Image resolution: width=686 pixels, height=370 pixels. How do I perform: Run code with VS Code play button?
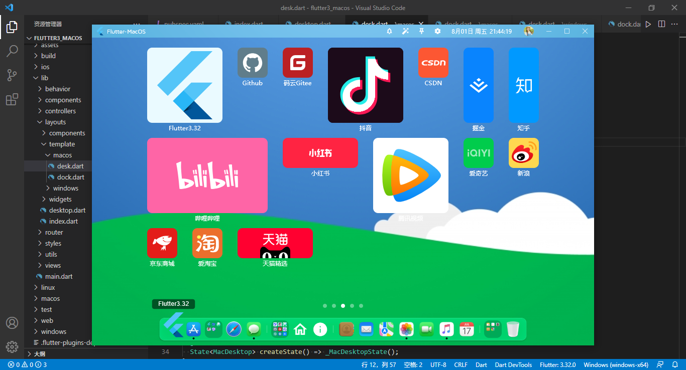pyautogui.click(x=648, y=24)
